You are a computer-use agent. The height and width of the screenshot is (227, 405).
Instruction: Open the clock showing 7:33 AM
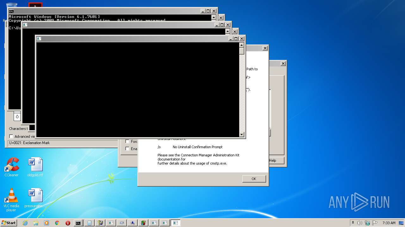click(389, 223)
